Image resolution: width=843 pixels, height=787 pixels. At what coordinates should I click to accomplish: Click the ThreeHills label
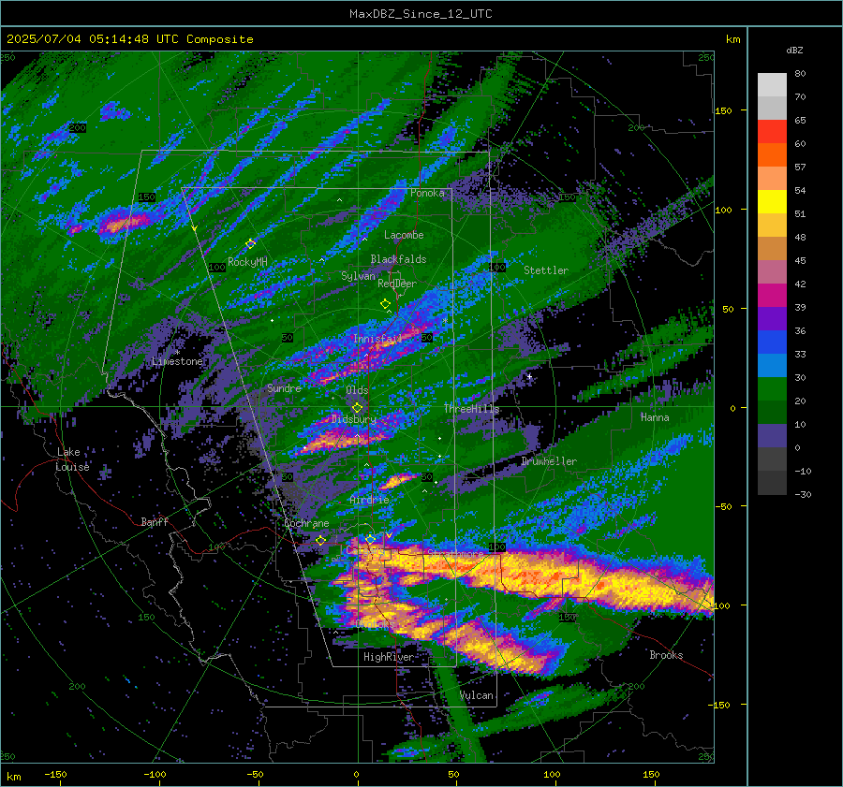(471, 409)
